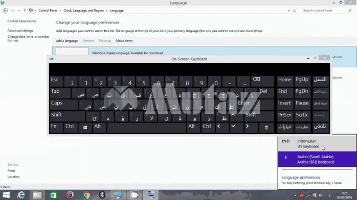Image resolution: width=357 pixels, height=200 pixels.
Task: Open the Fonts link under See also
Action: 11,170
